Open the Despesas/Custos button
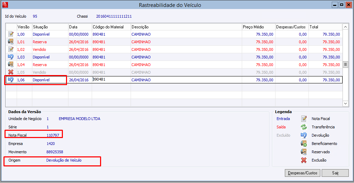 303,173
